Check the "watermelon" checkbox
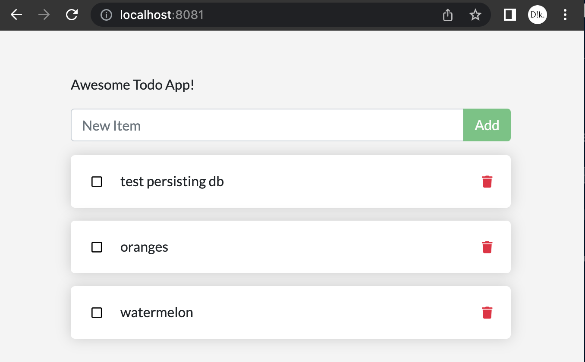The image size is (585, 362). 97,312
